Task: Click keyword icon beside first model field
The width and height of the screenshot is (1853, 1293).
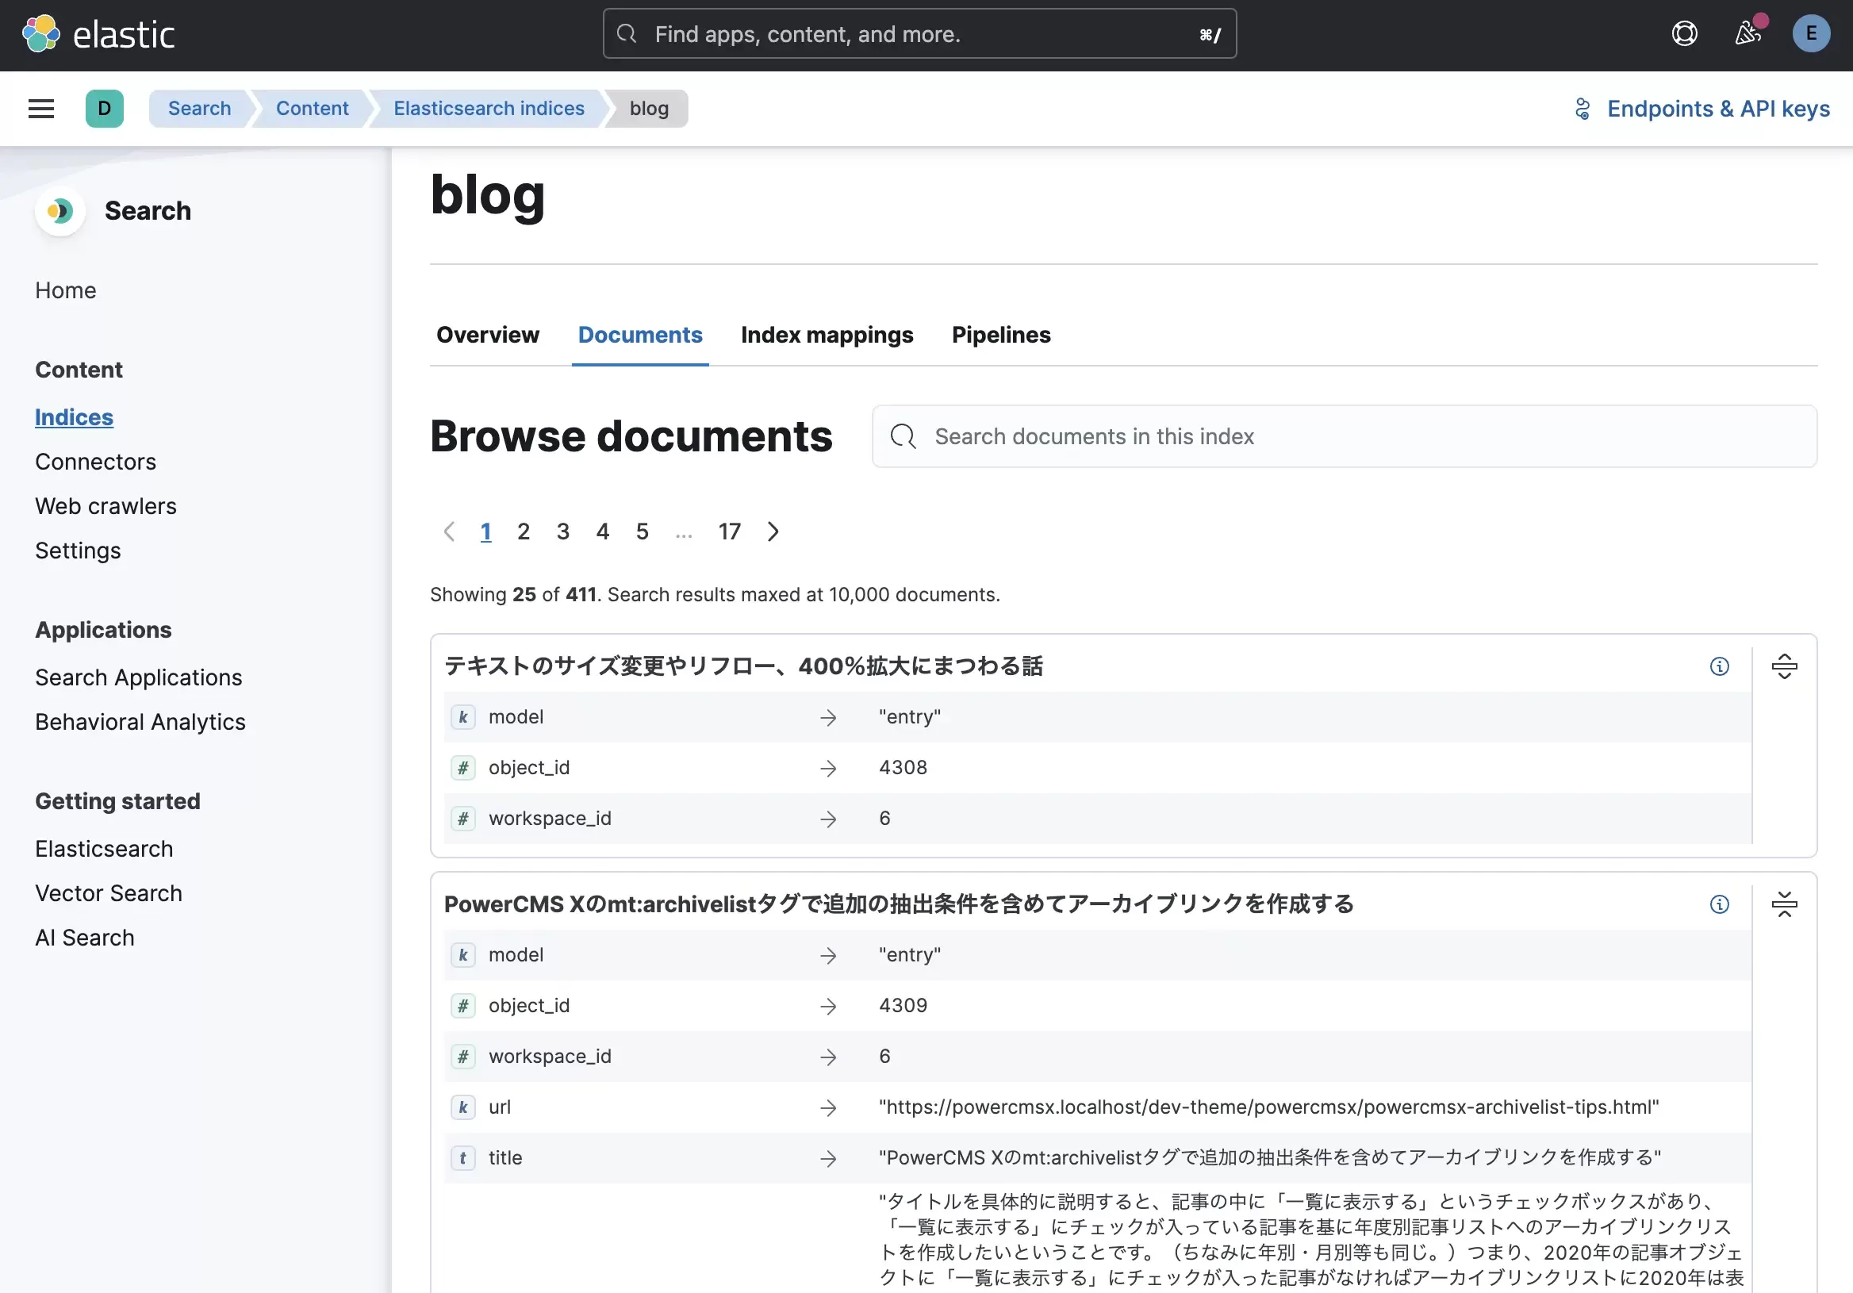Action: (462, 717)
